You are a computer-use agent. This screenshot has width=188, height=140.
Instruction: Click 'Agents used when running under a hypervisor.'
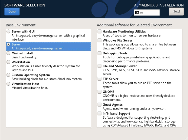134,109
